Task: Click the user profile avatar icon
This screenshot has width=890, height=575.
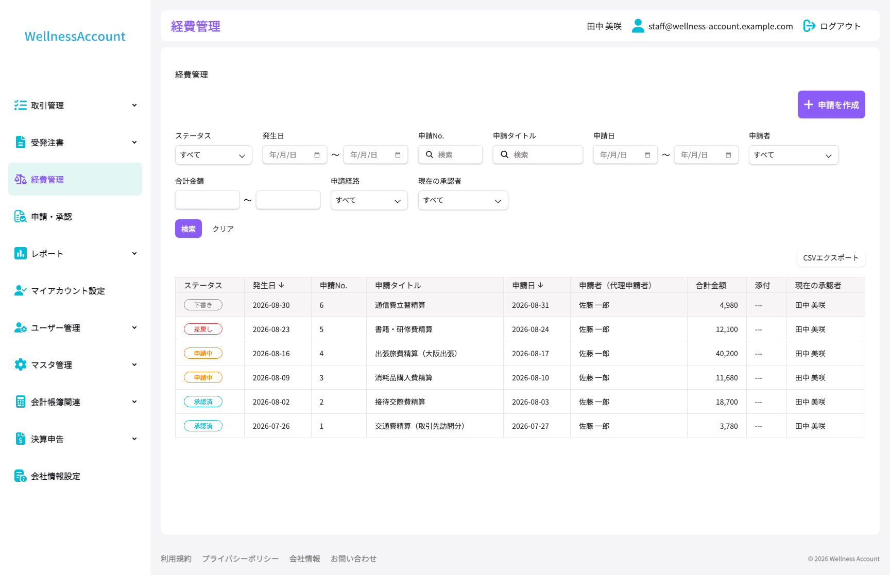Action: (x=638, y=26)
